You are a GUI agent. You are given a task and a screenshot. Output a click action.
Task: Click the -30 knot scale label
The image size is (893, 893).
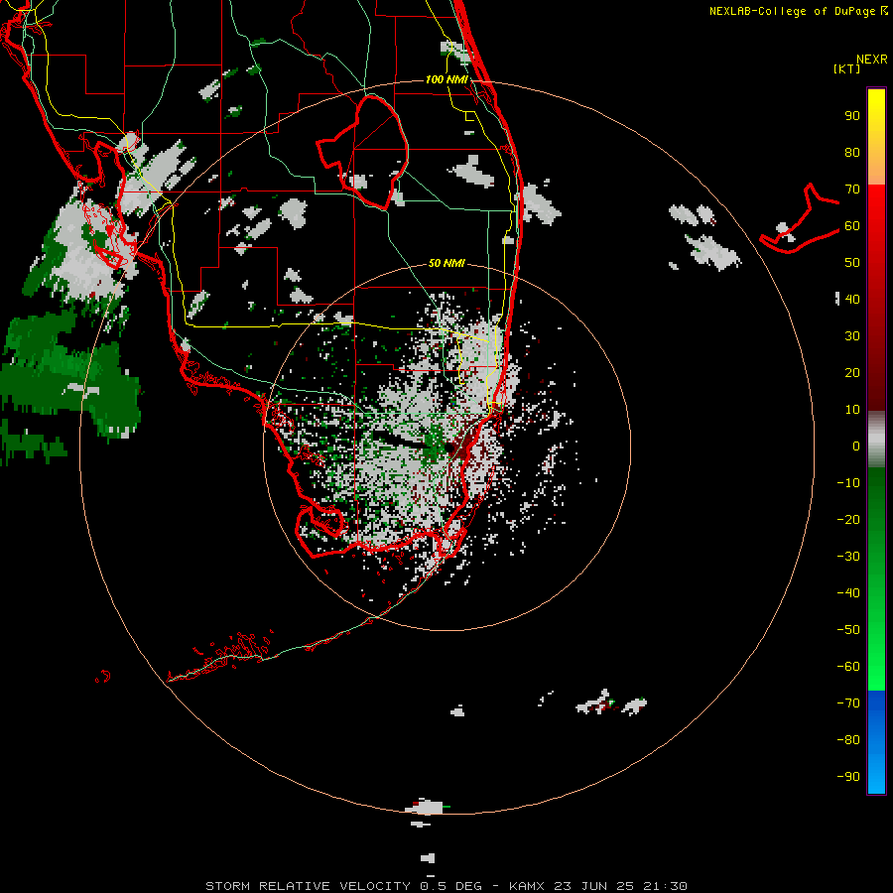click(848, 557)
